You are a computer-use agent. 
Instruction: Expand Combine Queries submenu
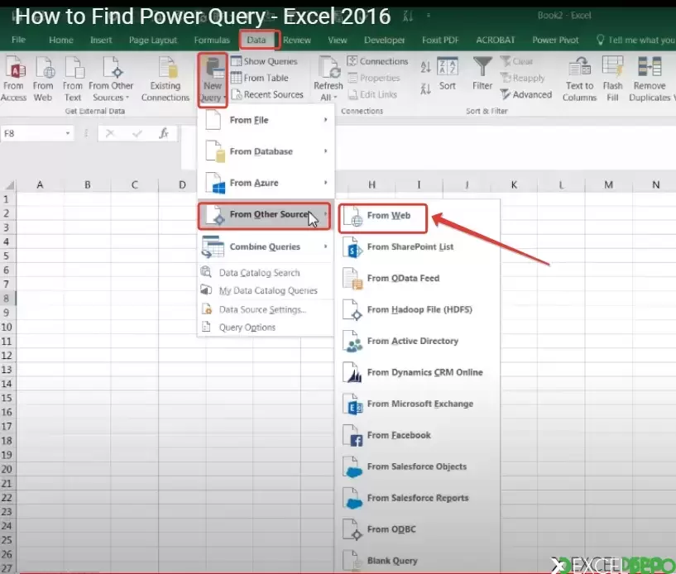(266, 247)
